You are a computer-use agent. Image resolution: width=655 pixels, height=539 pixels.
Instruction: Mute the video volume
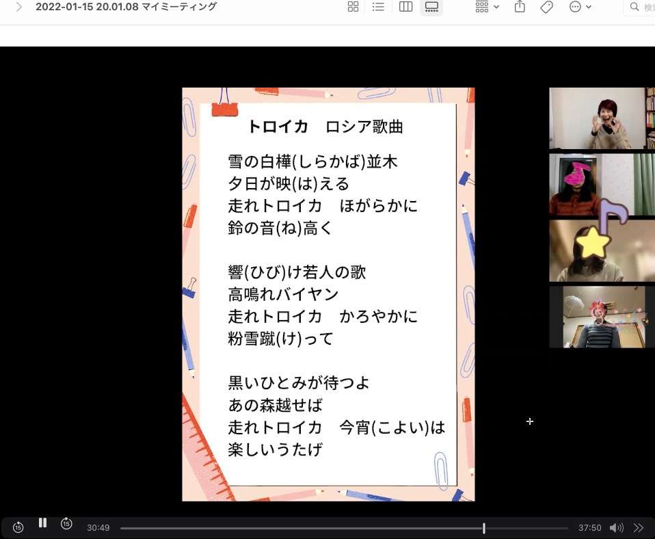pyautogui.click(x=616, y=527)
